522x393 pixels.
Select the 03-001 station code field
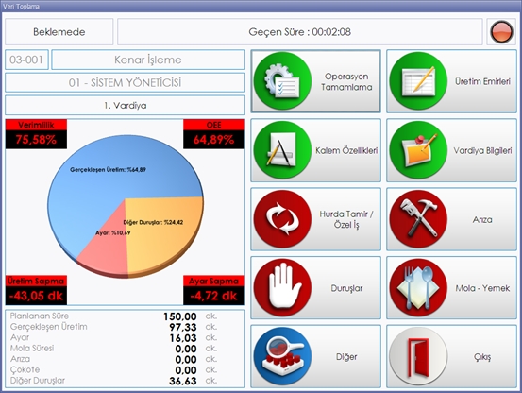tap(26, 60)
